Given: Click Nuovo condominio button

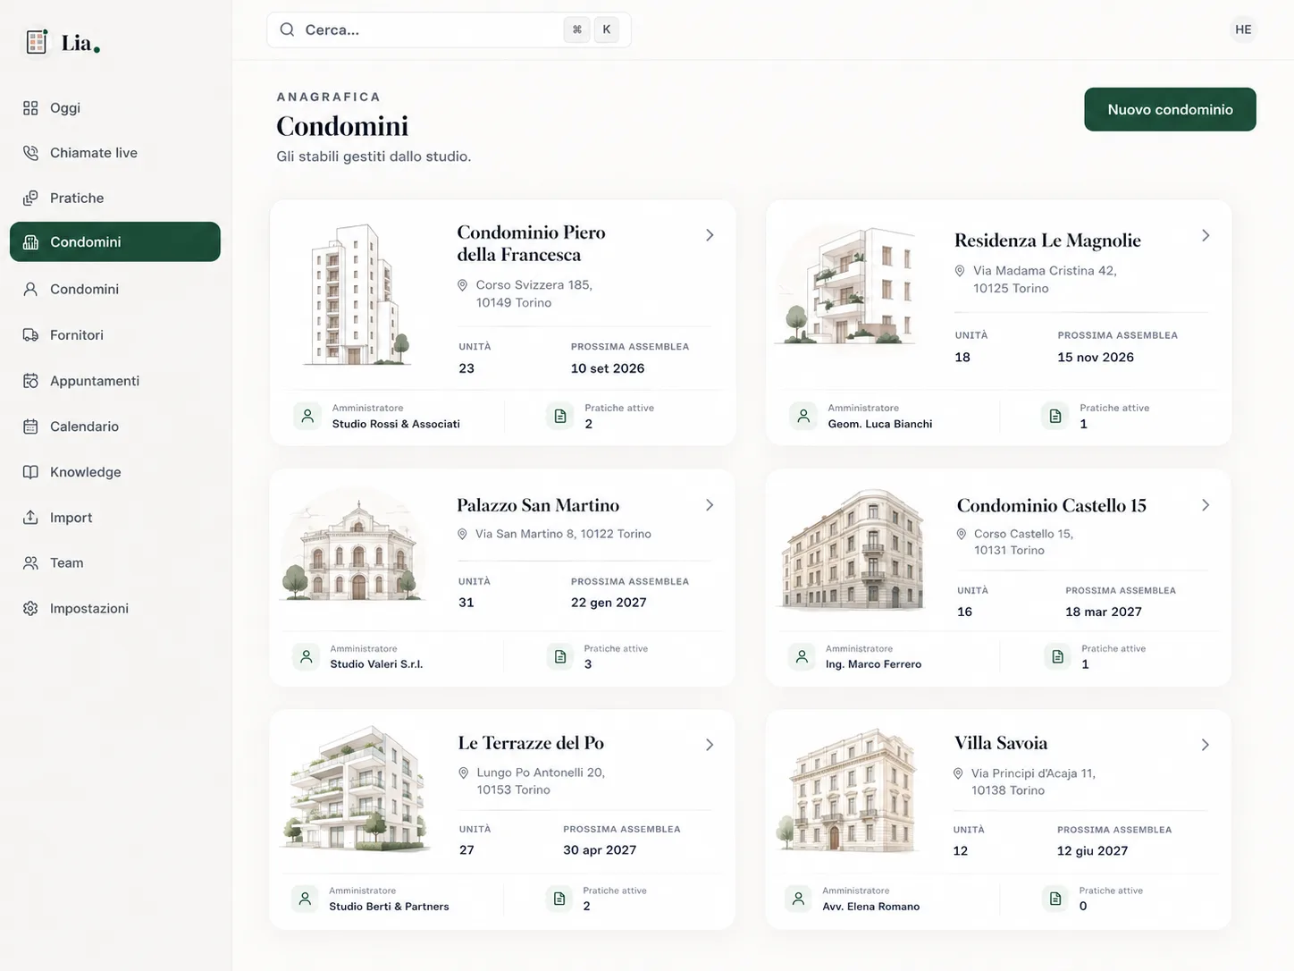Looking at the screenshot, I should [1170, 109].
